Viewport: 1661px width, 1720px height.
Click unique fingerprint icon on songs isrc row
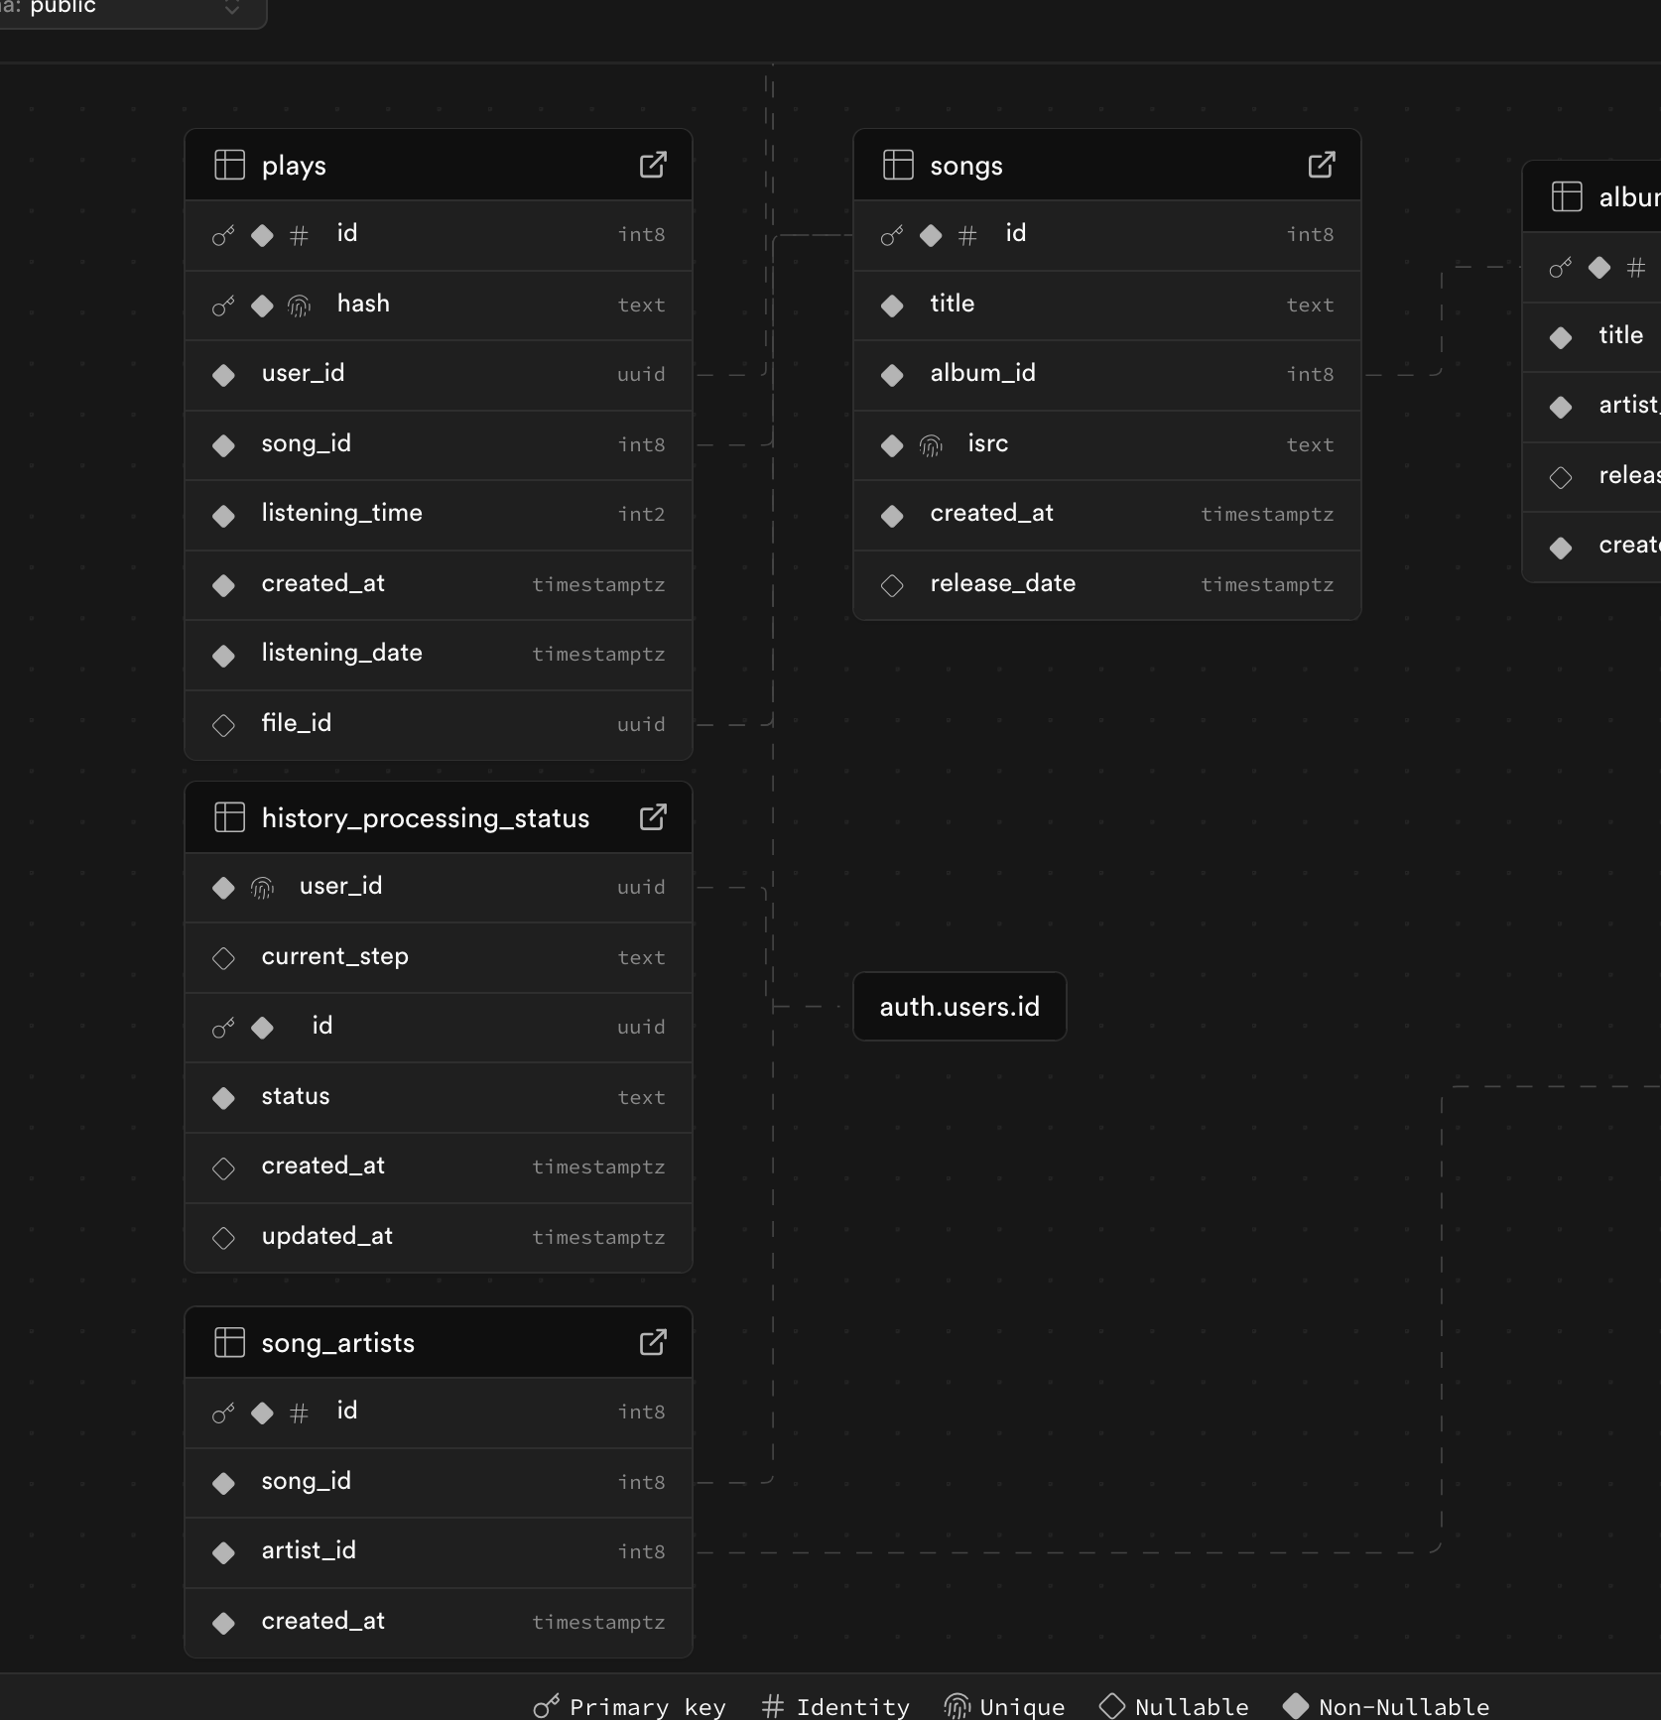(x=931, y=445)
